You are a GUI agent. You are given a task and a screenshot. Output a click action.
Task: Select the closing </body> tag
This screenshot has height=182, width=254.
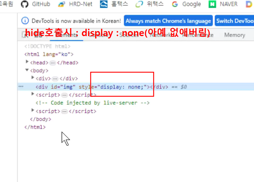[41, 119]
